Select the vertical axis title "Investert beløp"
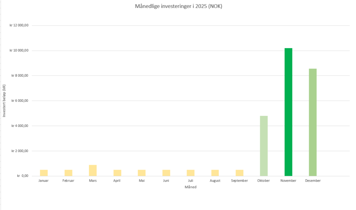Screen dimensions: 356x210 tap(4, 101)
